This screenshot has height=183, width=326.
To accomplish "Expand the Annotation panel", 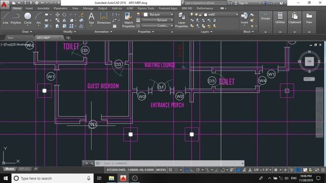I will coord(103,32).
